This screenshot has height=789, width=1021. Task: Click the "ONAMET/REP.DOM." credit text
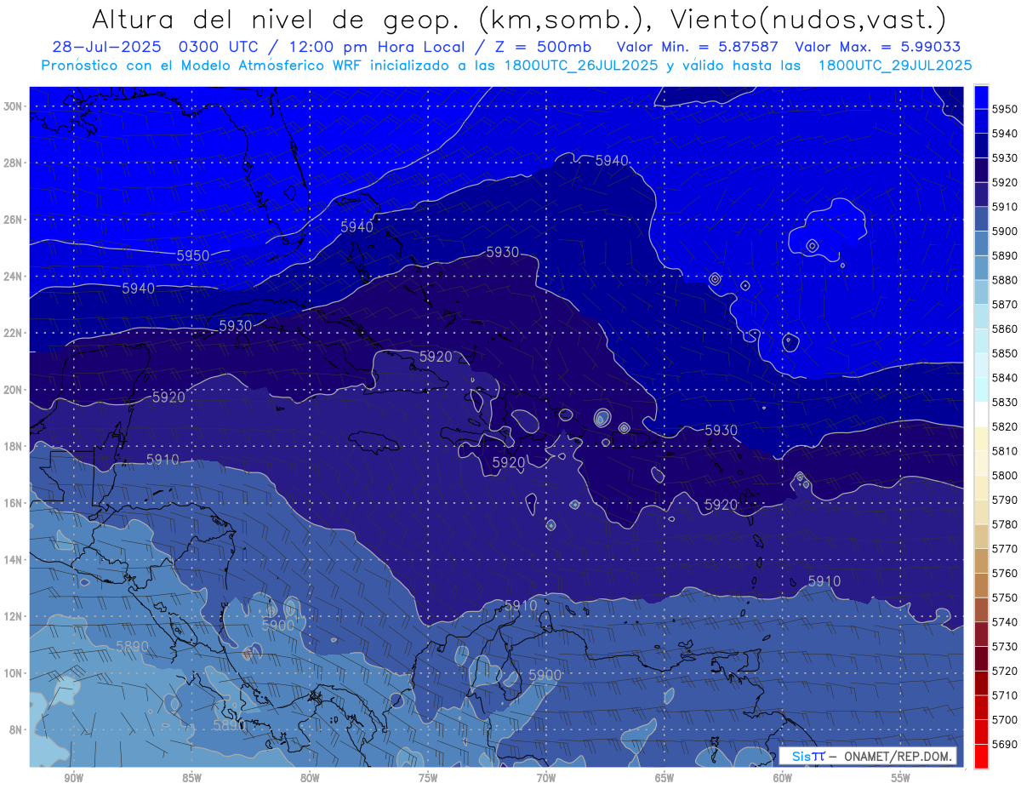coord(896,756)
